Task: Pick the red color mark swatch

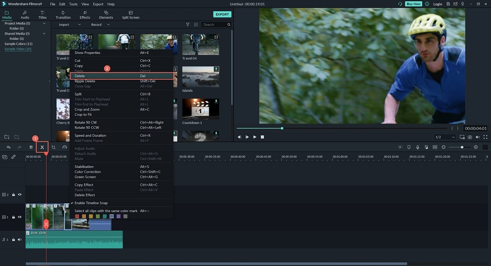Action: pyautogui.click(x=78, y=216)
